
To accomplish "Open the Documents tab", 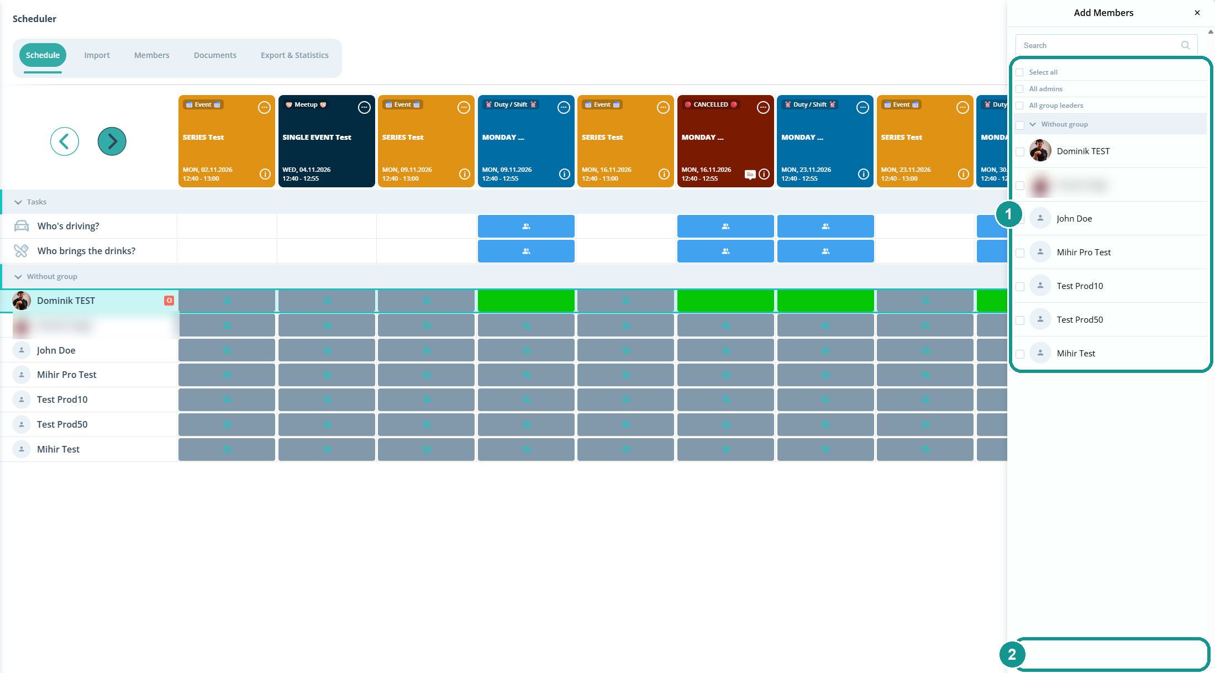I will click(x=215, y=55).
